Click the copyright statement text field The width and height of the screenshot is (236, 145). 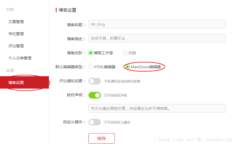click(x=157, y=108)
